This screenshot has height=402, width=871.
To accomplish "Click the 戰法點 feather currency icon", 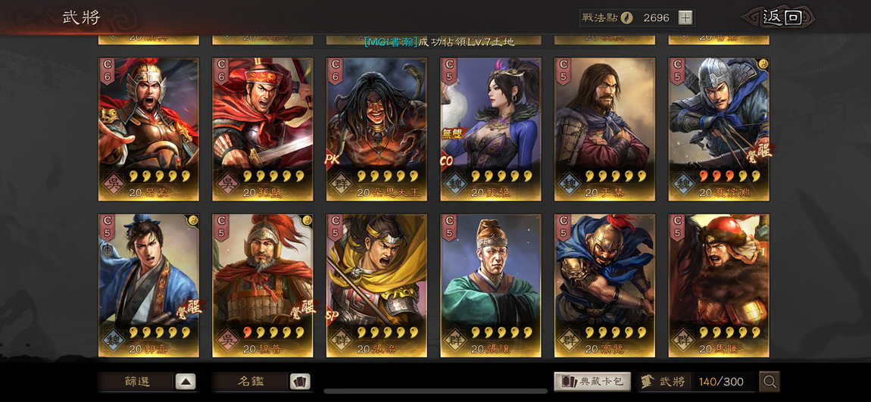I will click(626, 17).
